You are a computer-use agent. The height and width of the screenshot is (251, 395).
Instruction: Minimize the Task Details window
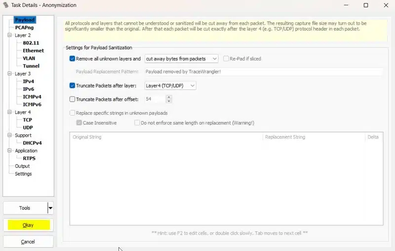pyautogui.click(x=346, y=5)
